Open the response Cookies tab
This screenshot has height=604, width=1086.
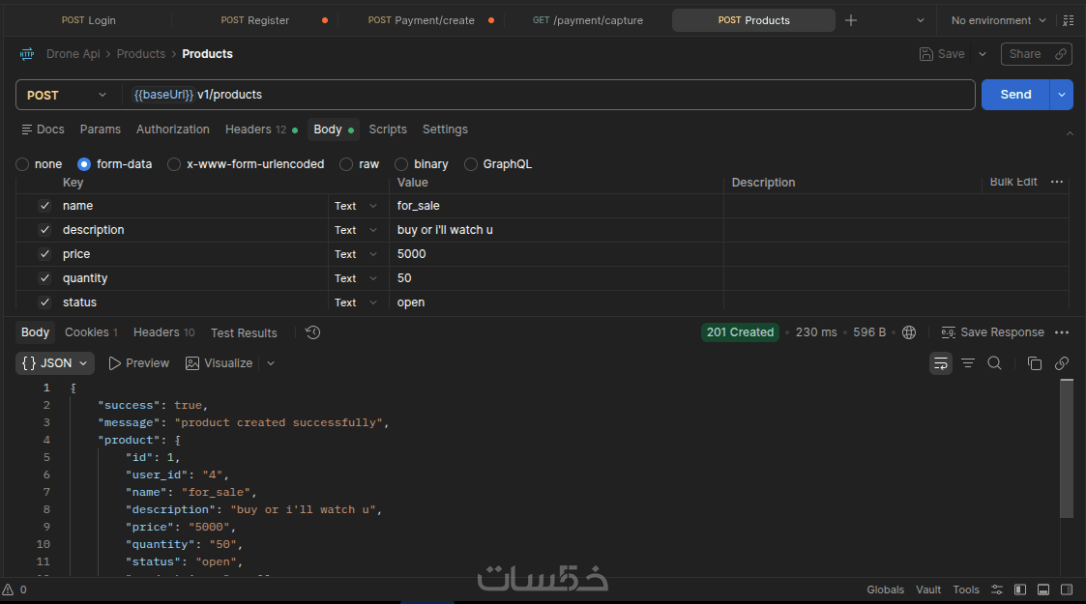[x=91, y=332]
